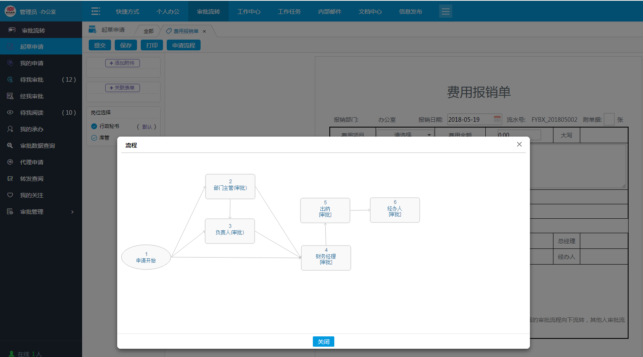Click the 代理申请 sidebar icon
This screenshot has width=643, height=357.
click(10, 162)
